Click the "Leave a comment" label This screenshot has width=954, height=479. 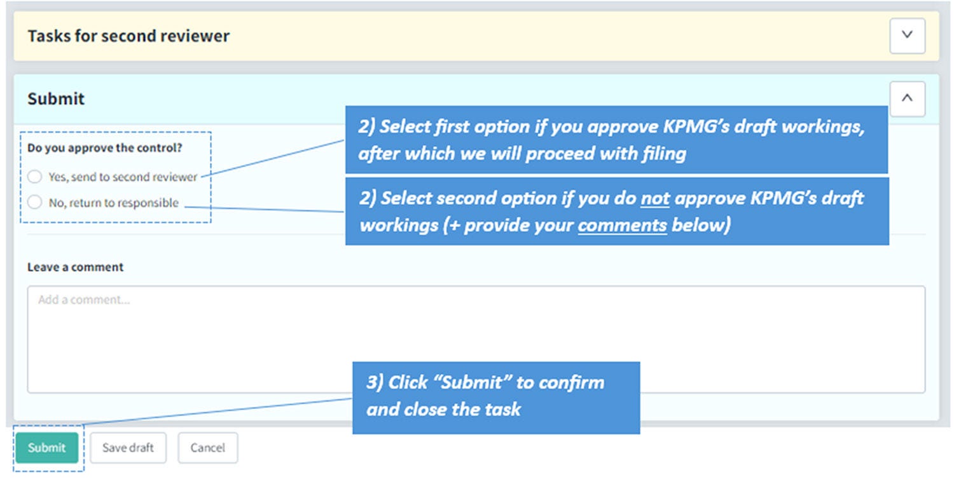pos(75,267)
